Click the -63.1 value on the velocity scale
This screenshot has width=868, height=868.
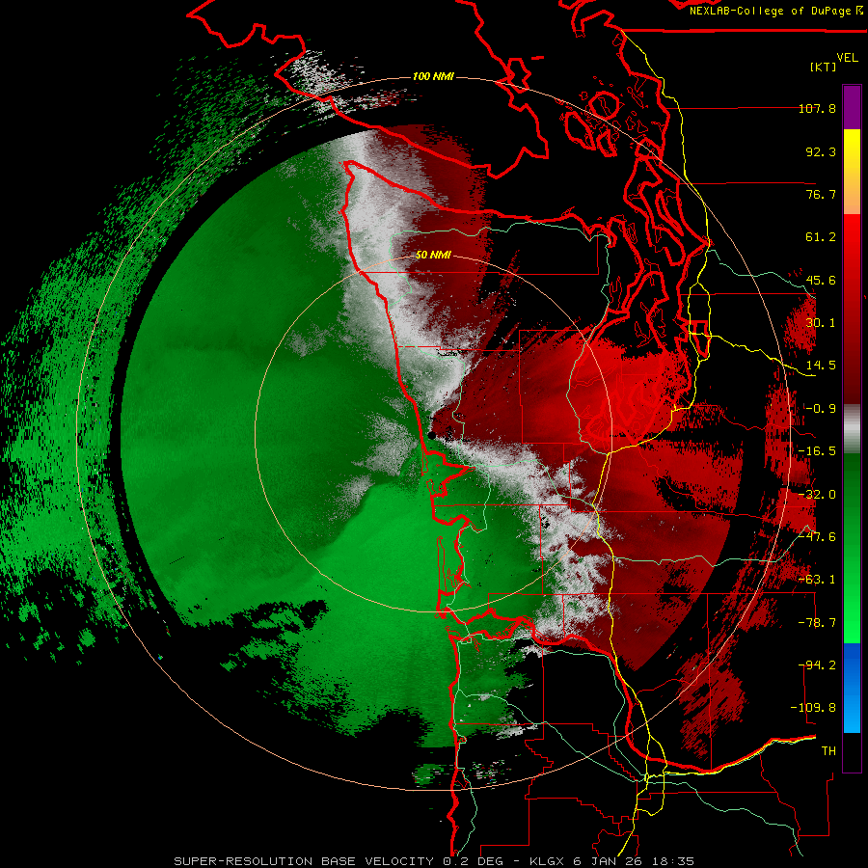817,580
